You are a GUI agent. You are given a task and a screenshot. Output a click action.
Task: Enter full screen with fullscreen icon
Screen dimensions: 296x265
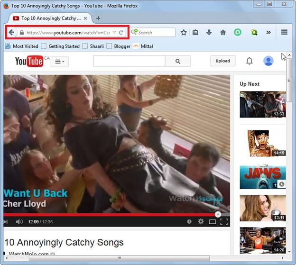(224, 222)
